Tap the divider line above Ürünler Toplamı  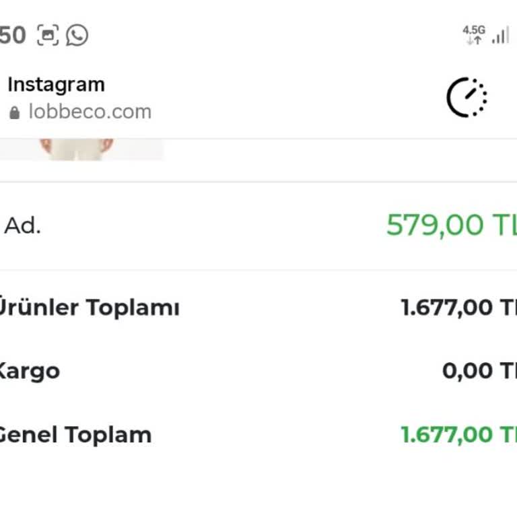tap(258, 271)
